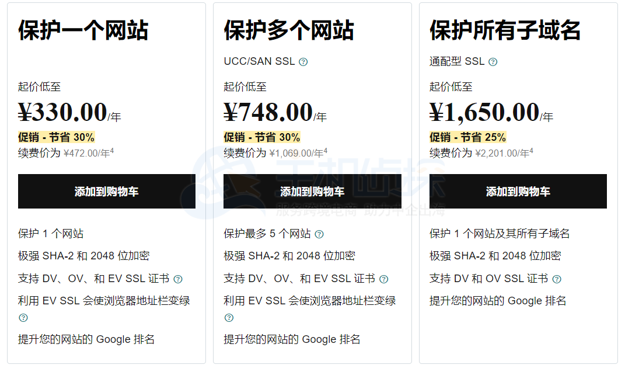Viewport: 625px width, 368px height.
Task: Add the UCC/SAN SSL plan to cart
Action: pos(313,191)
